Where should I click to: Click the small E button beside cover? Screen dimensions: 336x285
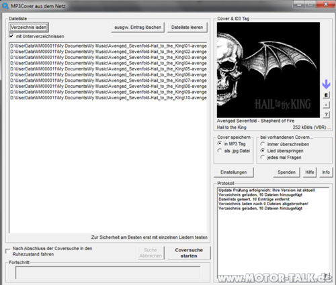pos(326,95)
